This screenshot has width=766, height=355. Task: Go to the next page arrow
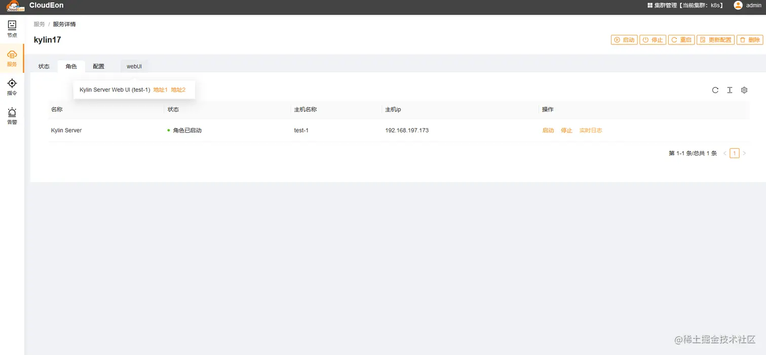744,153
